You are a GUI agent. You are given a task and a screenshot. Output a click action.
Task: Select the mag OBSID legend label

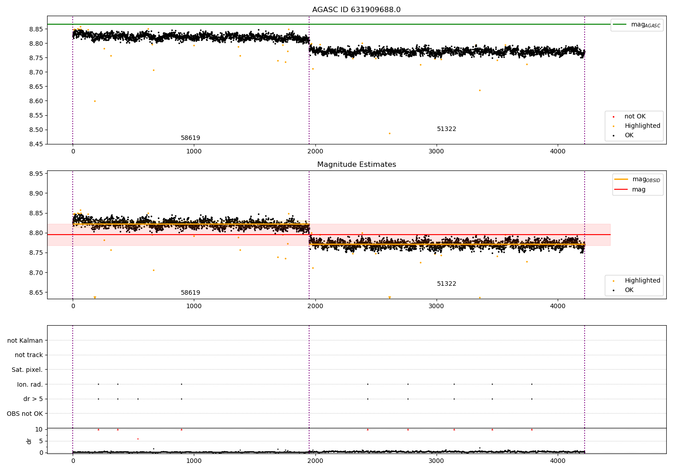(x=646, y=179)
